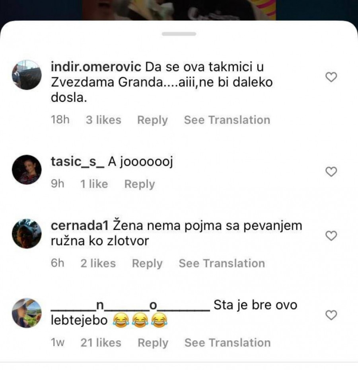Viewport: 358px width, 370px height.
Task: Open cernada1's profile avatar
Action: [27, 234]
